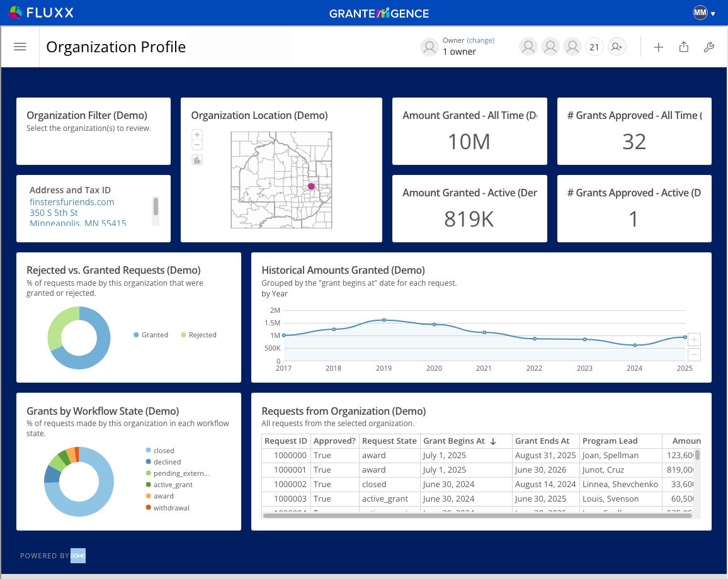Click the add-person icon near the owner avatars
Viewport: 728px width, 579px height.
617,47
